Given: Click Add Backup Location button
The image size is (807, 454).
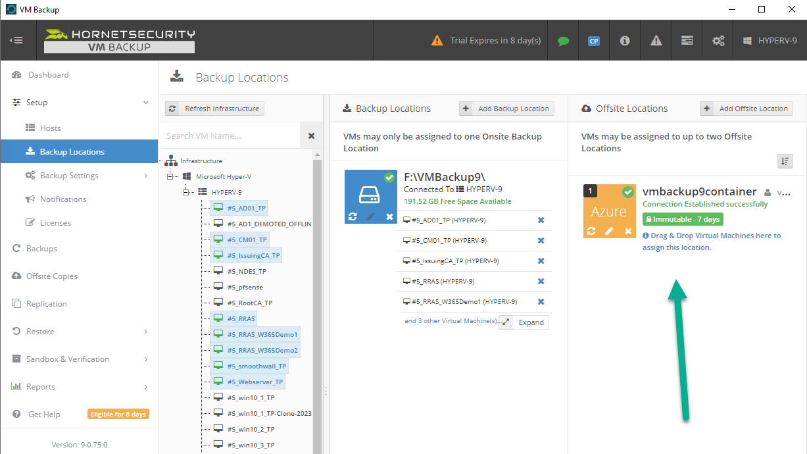Looking at the screenshot, I should (x=506, y=109).
